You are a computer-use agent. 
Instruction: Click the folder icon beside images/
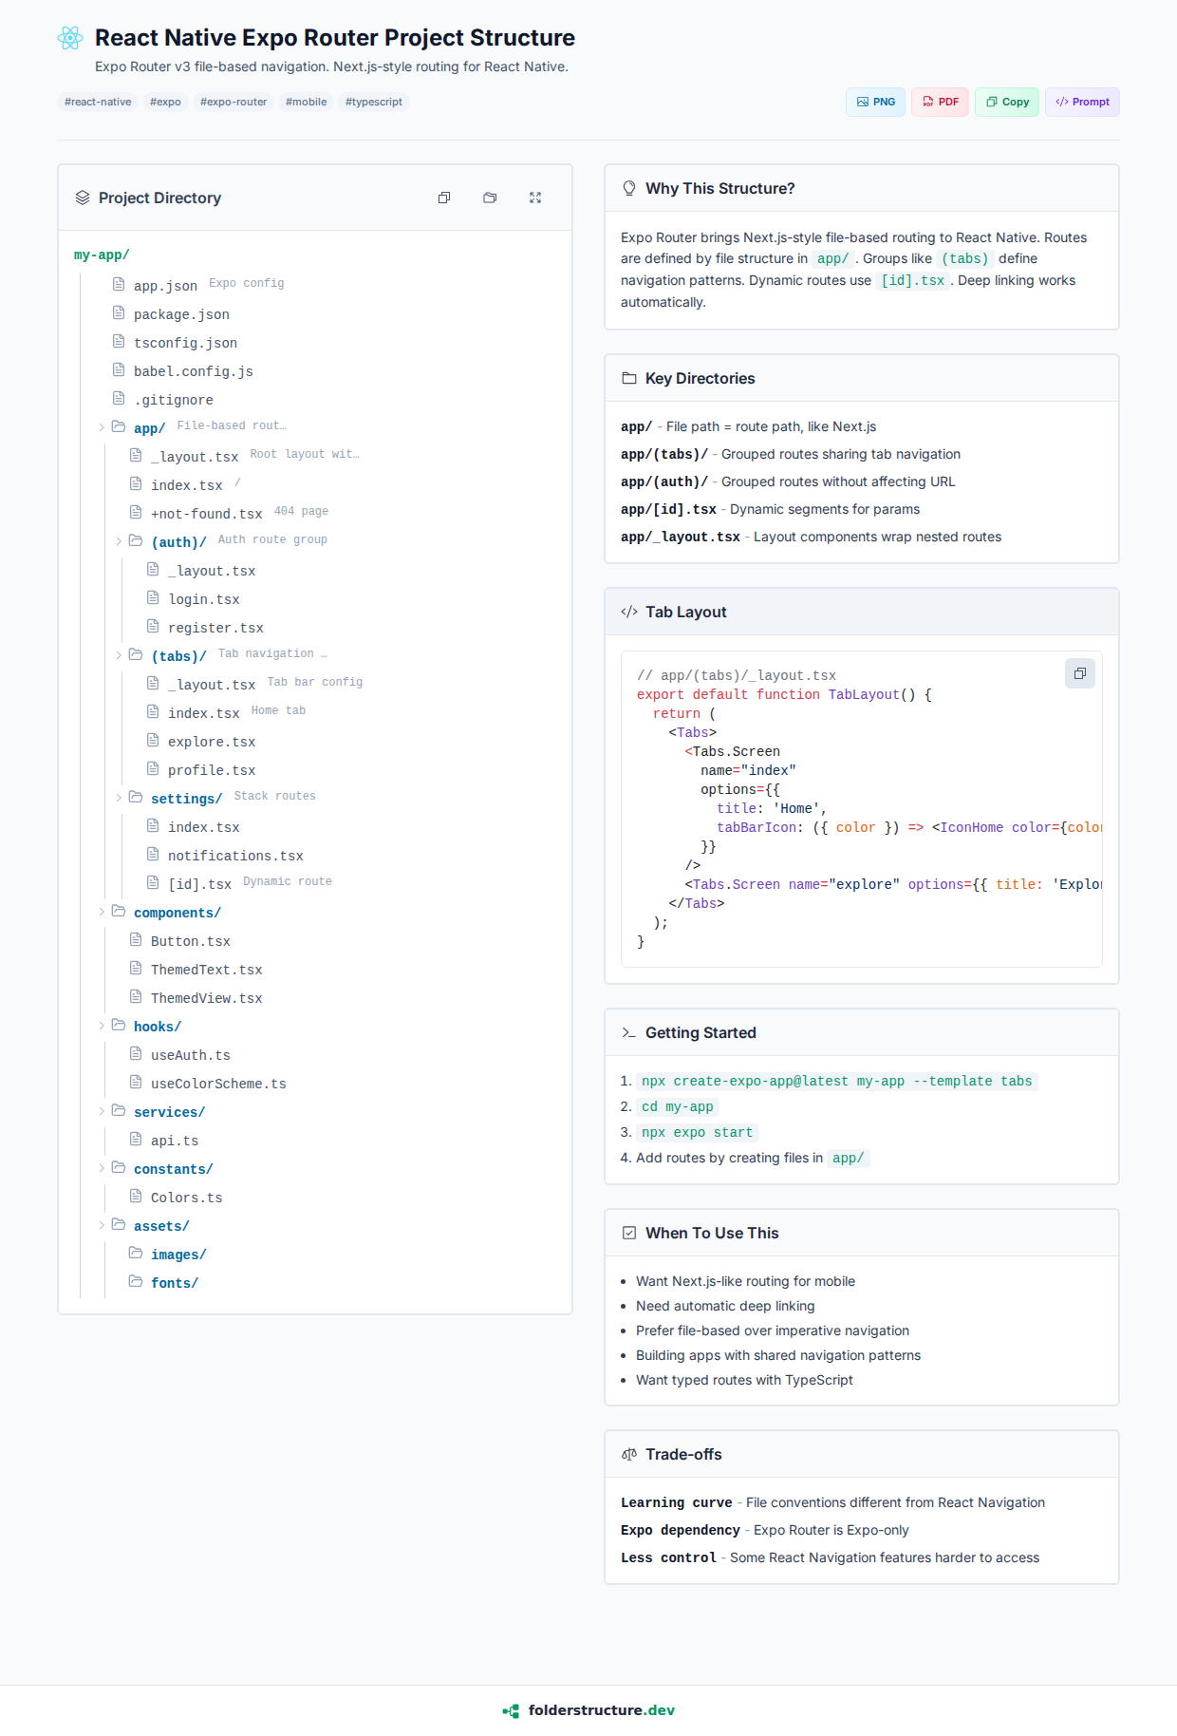[136, 1254]
